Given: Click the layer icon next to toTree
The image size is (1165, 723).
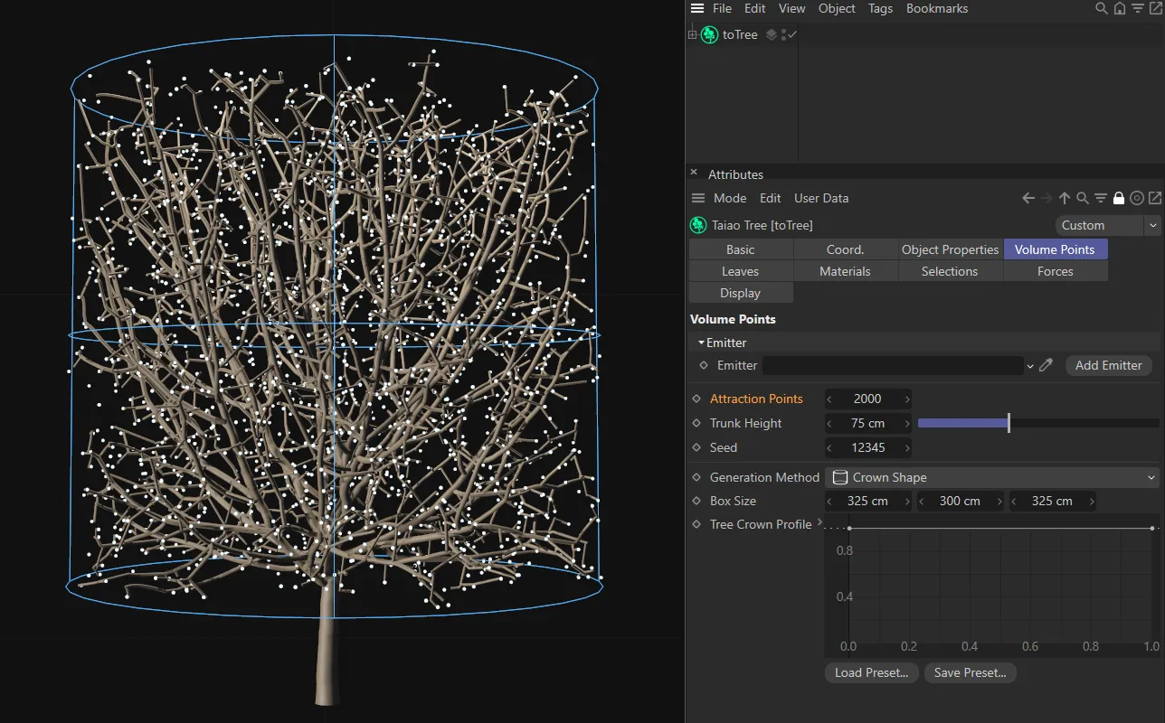Looking at the screenshot, I should pyautogui.click(x=771, y=35).
